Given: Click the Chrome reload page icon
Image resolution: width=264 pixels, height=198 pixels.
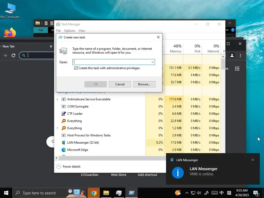Looking at the screenshot, I should pyautogui.click(x=13, y=55).
